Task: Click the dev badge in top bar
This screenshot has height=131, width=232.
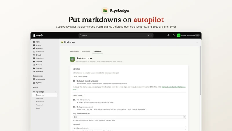Action: [197, 35]
